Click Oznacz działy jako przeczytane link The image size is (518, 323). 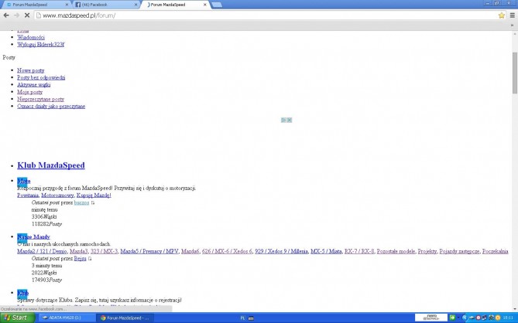[x=51, y=106]
